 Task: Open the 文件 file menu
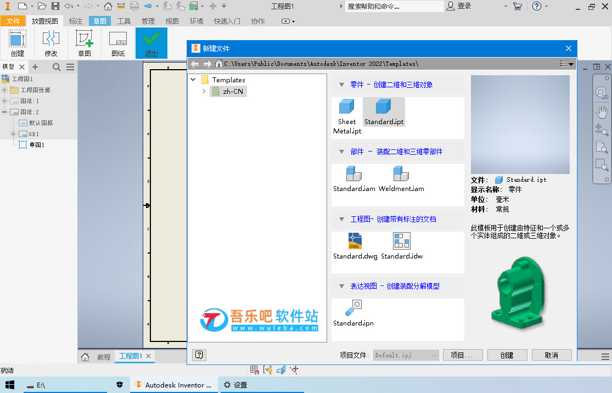13,21
